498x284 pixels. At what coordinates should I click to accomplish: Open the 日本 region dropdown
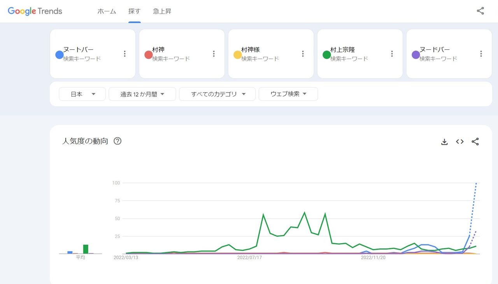point(82,94)
